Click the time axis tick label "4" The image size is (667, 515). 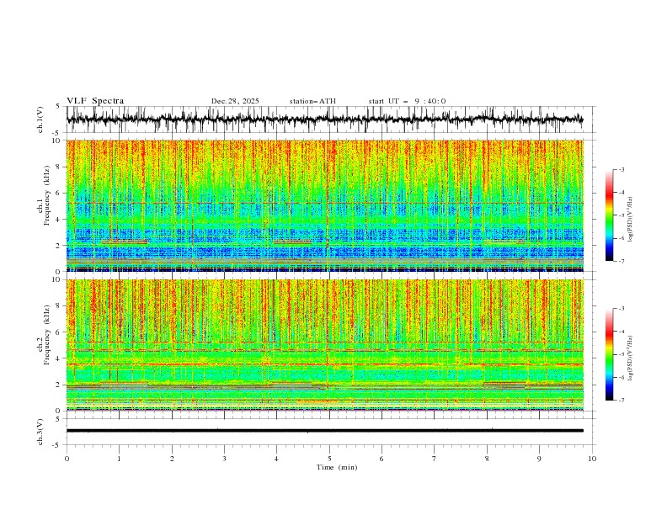click(x=276, y=459)
